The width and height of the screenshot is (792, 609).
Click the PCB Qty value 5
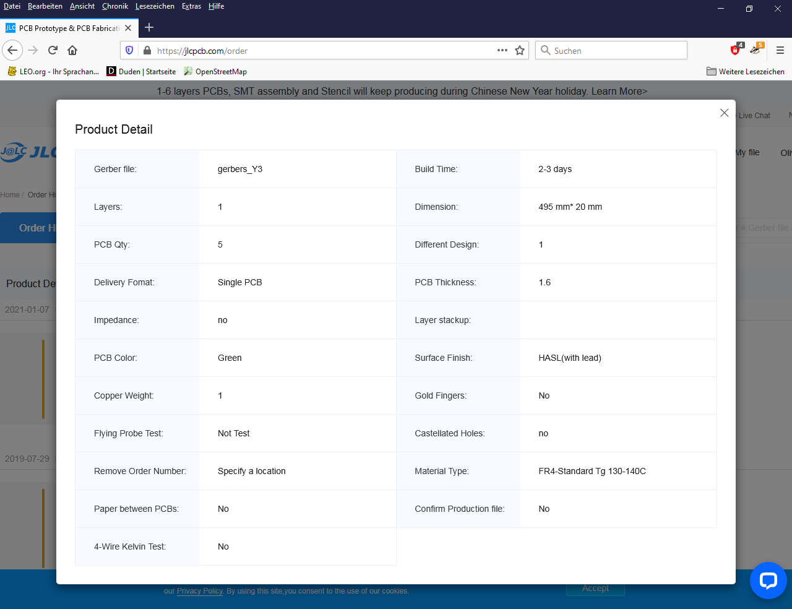point(220,244)
